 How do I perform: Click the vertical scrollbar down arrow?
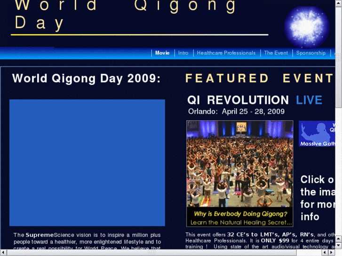[339, 246]
